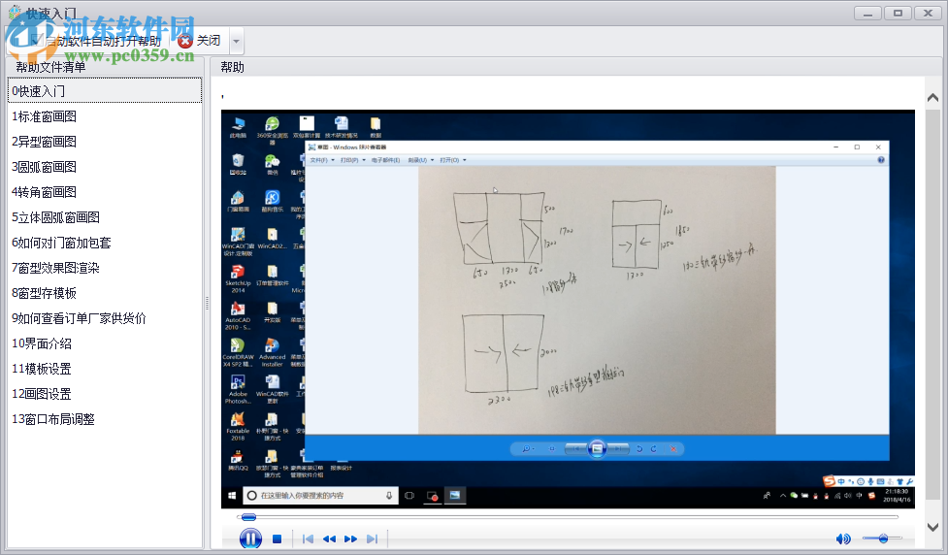Adjust the volume slider knob
This screenshot has height=555, width=948.
point(883,539)
